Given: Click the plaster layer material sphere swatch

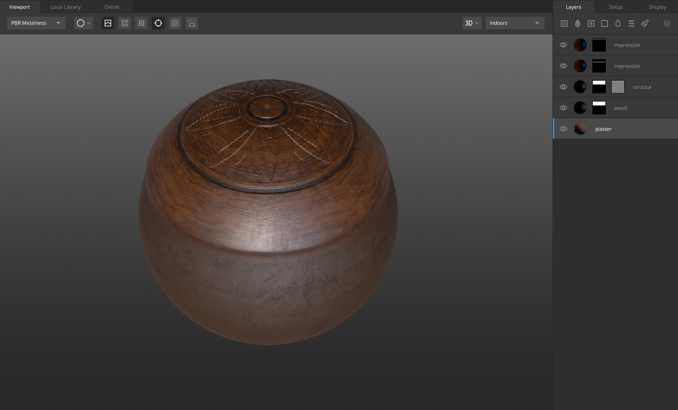Looking at the screenshot, I should 580,129.
